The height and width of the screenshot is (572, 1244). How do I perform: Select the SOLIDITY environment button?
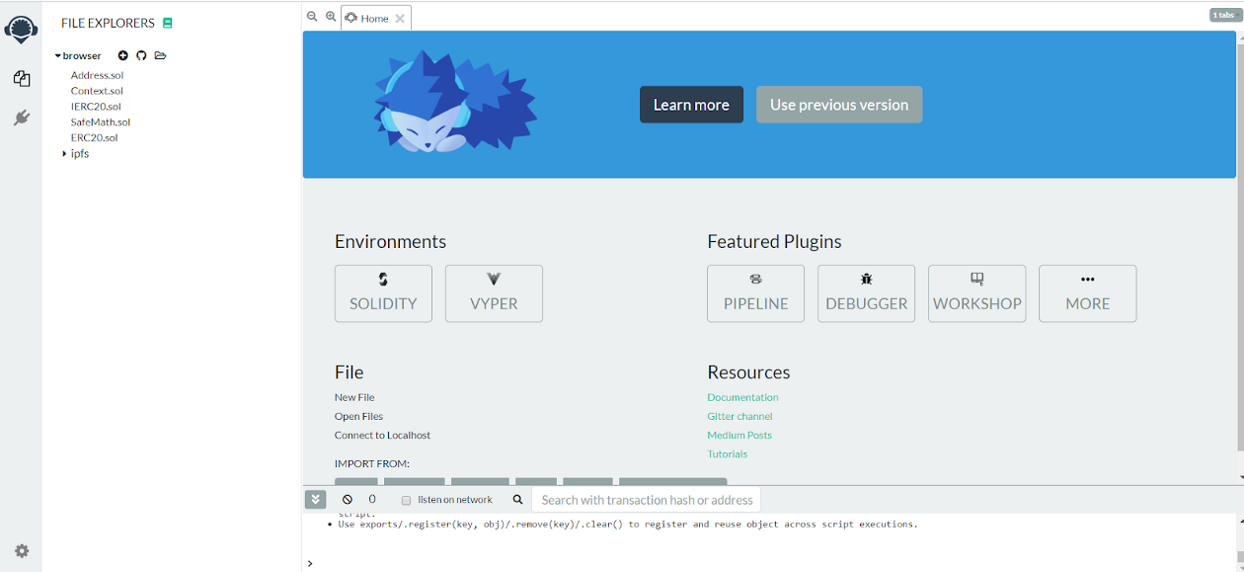383,293
